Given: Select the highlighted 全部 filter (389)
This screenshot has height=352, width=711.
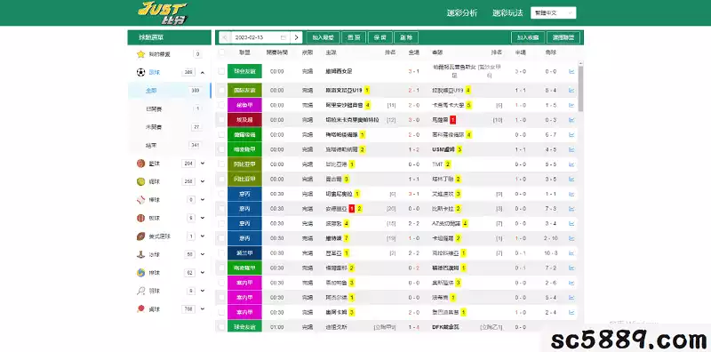Looking at the screenshot, I should (170, 91).
